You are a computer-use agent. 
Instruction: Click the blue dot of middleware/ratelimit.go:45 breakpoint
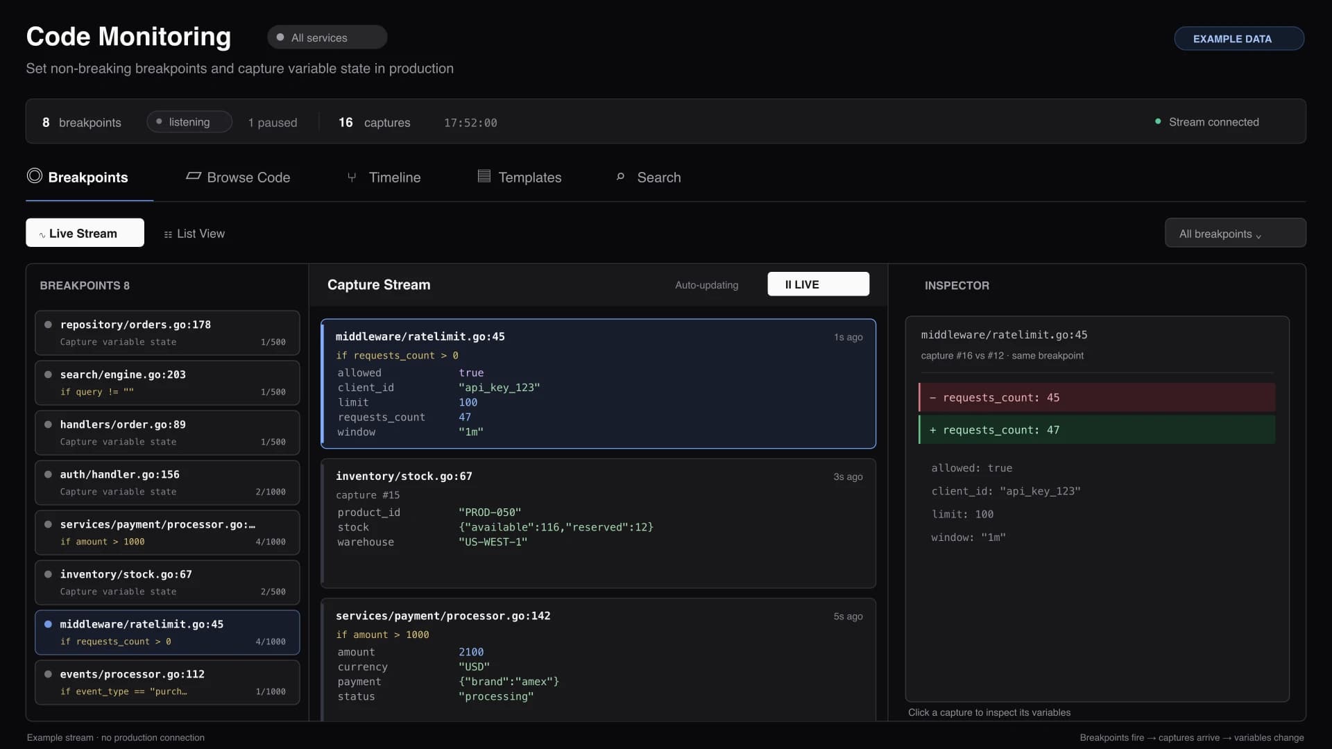[x=48, y=624]
